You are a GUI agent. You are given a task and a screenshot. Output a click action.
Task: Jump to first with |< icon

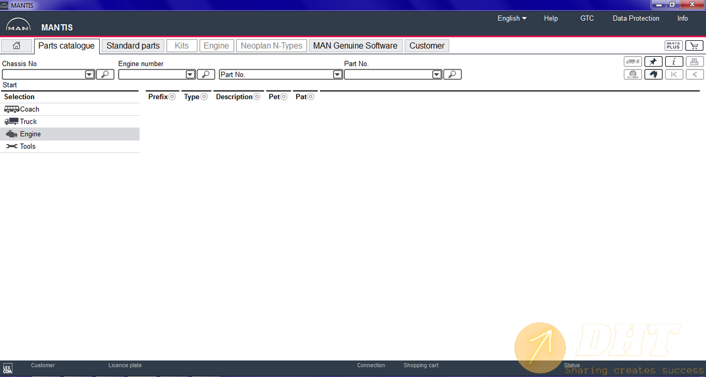[674, 74]
